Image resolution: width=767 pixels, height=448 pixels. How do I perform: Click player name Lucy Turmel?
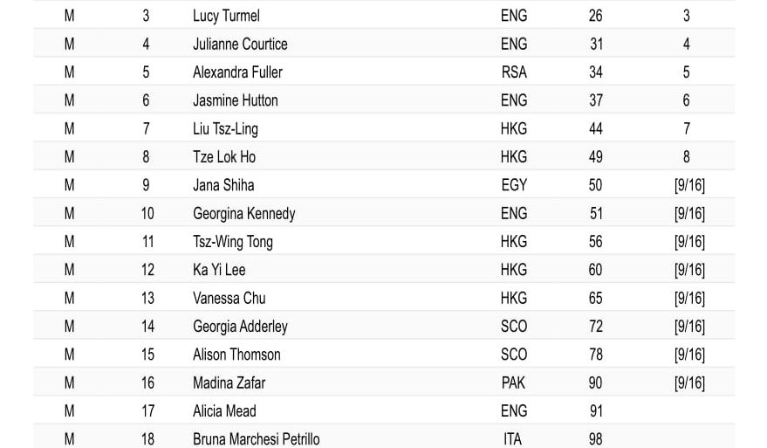pyautogui.click(x=226, y=16)
